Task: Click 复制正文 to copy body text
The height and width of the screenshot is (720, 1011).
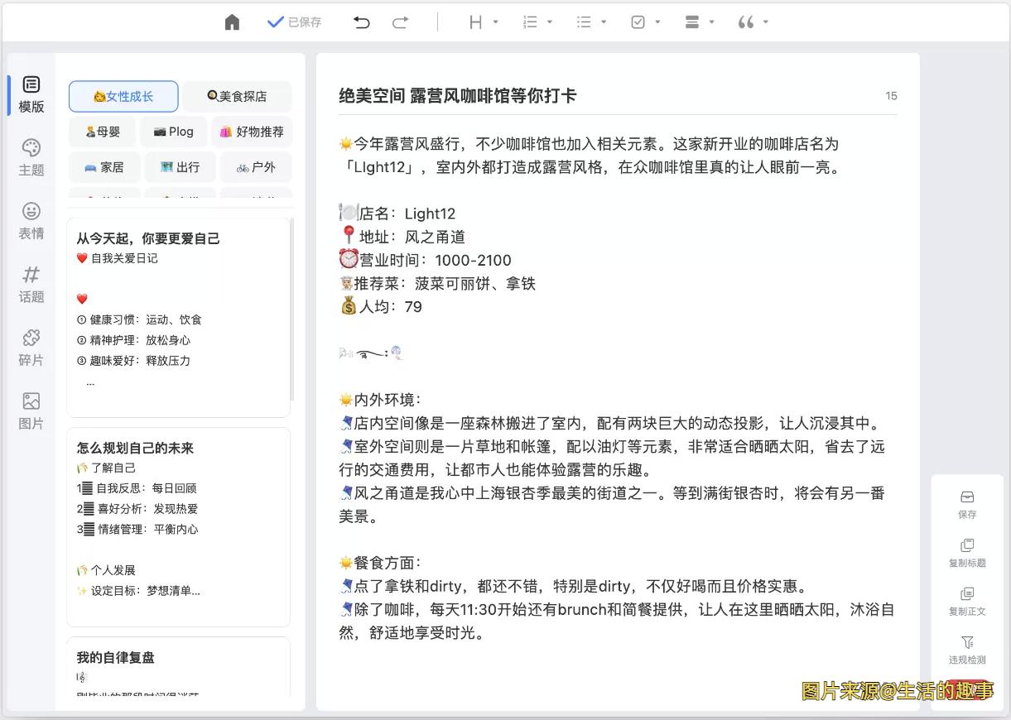Action: (x=967, y=602)
